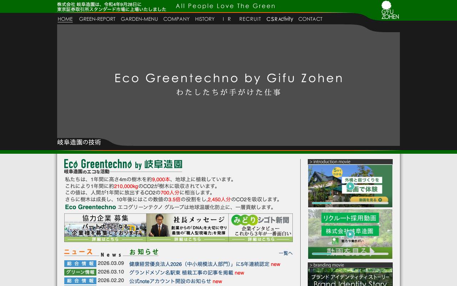
Task: Open the CONTACT page from the top menu
Action: pos(310,19)
